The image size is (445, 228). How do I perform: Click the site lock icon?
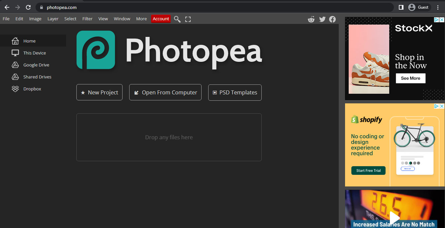click(x=42, y=7)
